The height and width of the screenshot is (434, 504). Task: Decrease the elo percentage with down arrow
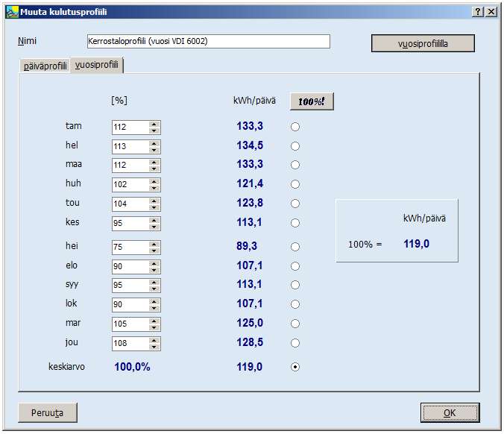click(154, 270)
